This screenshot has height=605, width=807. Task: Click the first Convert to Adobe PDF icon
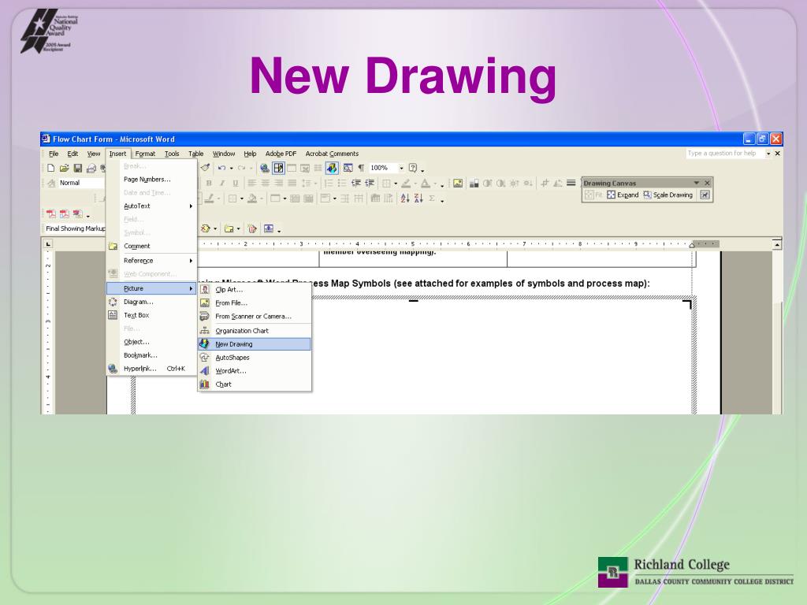point(51,214)
